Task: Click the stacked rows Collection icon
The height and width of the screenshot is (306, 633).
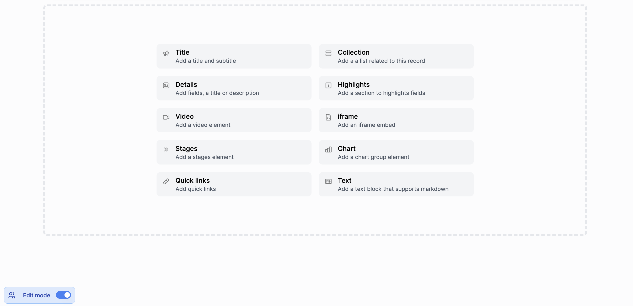Action: (x=328, y=53)
